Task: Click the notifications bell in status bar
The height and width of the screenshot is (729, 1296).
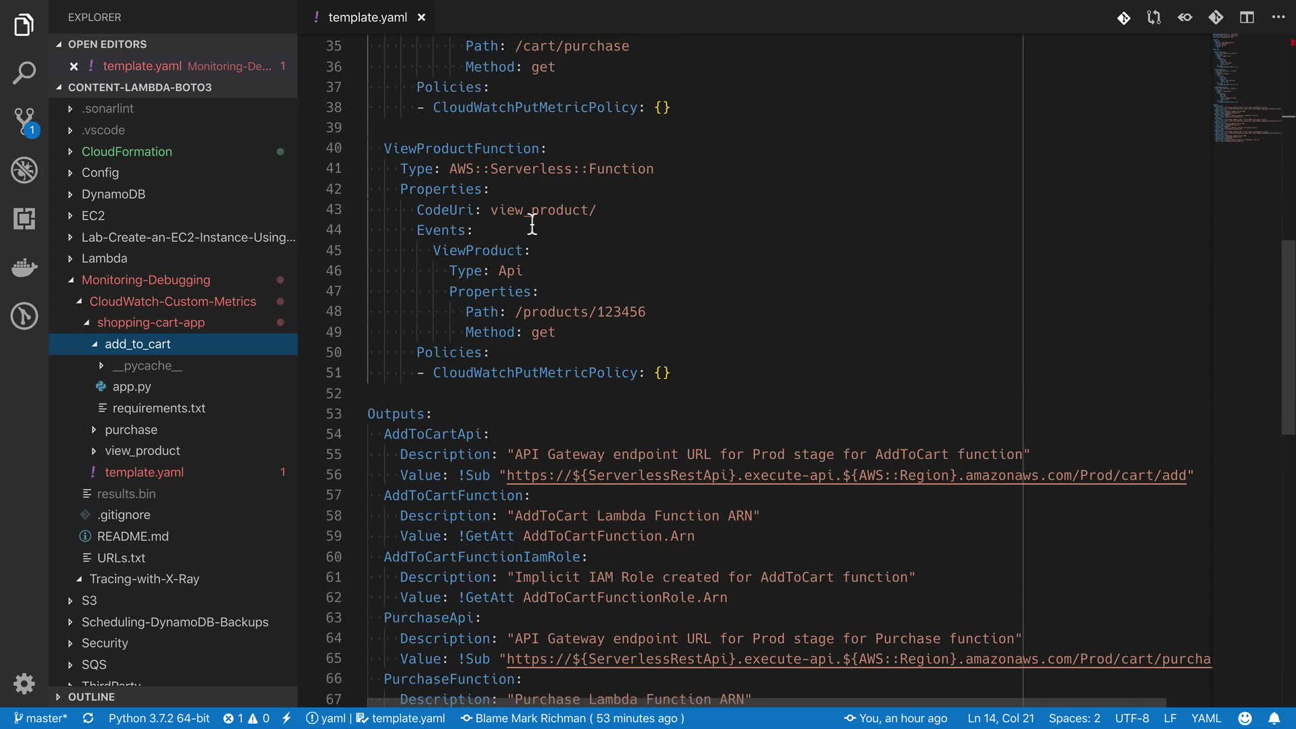Action: click(x=1274, y=718)
